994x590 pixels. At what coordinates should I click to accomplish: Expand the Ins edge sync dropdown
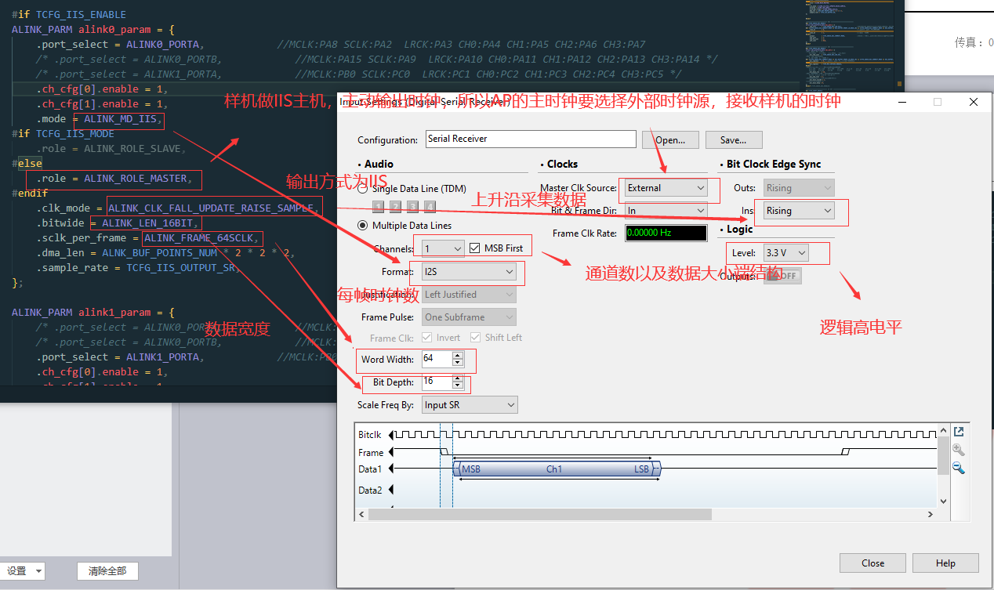(x=799, y=211)
